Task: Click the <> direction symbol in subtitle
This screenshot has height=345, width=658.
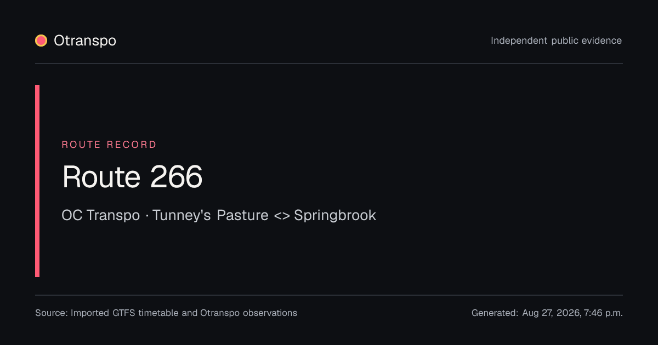Action: point(281,216)
